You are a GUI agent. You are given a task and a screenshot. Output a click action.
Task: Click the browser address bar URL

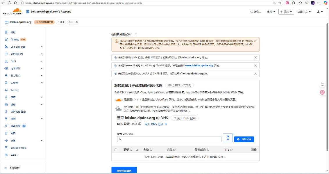click(83, 3)
